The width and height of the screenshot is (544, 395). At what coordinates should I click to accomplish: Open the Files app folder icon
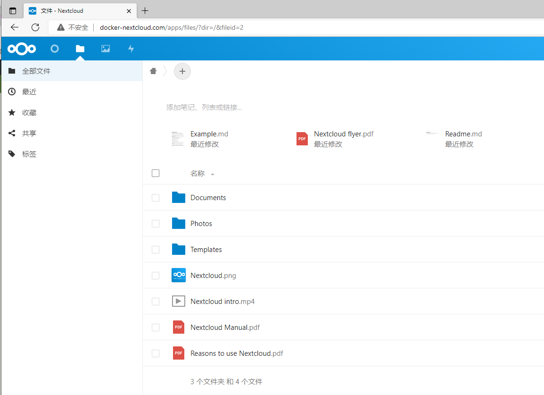[x=80, y=49]
